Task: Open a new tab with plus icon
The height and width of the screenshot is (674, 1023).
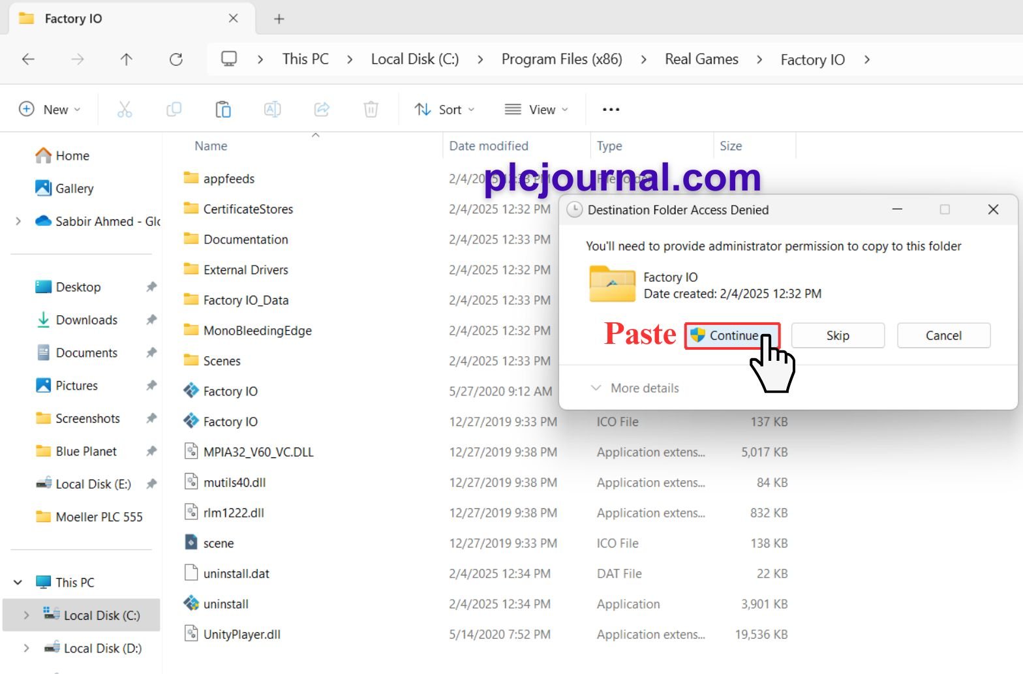Action: pos(279,19)
